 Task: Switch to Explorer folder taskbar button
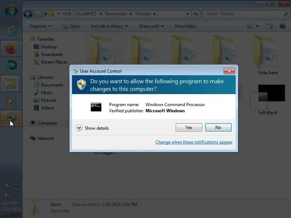coord(11,84)
